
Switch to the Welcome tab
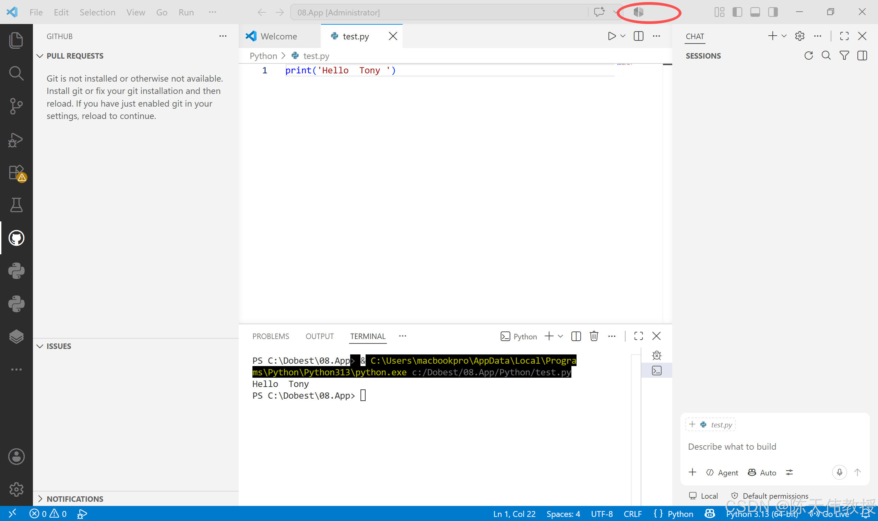(x=279, y=36)
